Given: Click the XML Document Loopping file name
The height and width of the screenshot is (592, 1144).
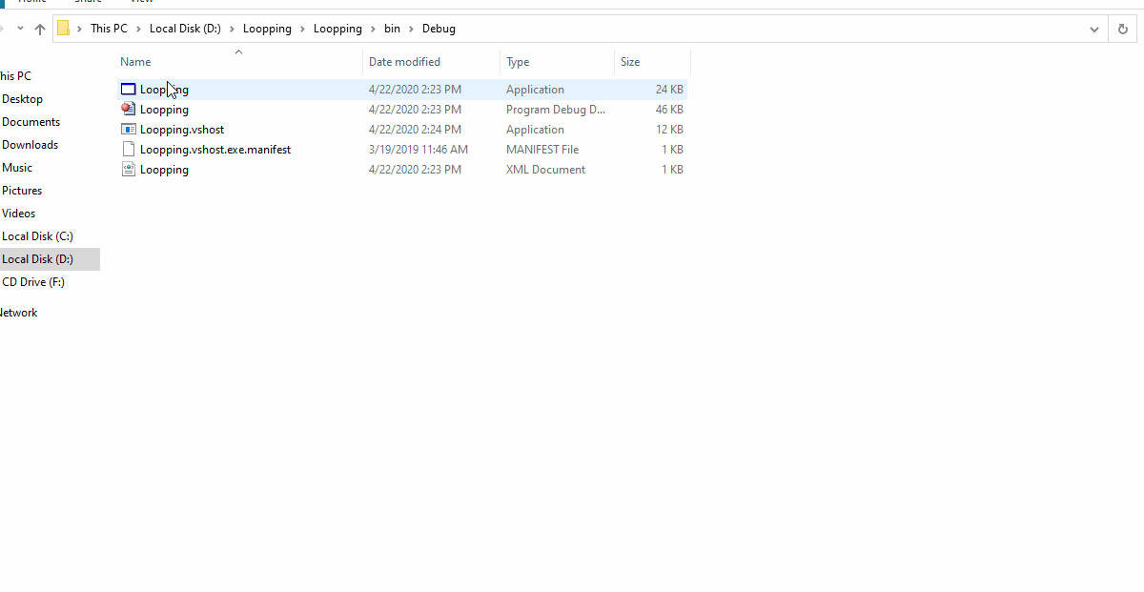Looking at the screenshot, I should pos(164,170).
